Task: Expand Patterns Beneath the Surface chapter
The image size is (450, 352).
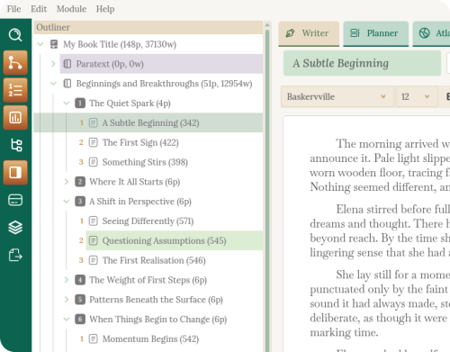Action: [x=67, y=300]
